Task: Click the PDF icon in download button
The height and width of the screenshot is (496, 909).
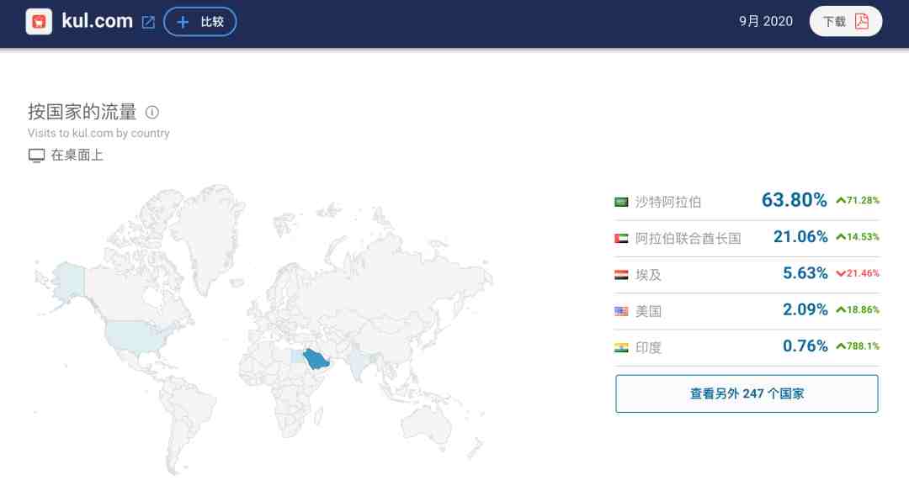Action: point(862,21)
